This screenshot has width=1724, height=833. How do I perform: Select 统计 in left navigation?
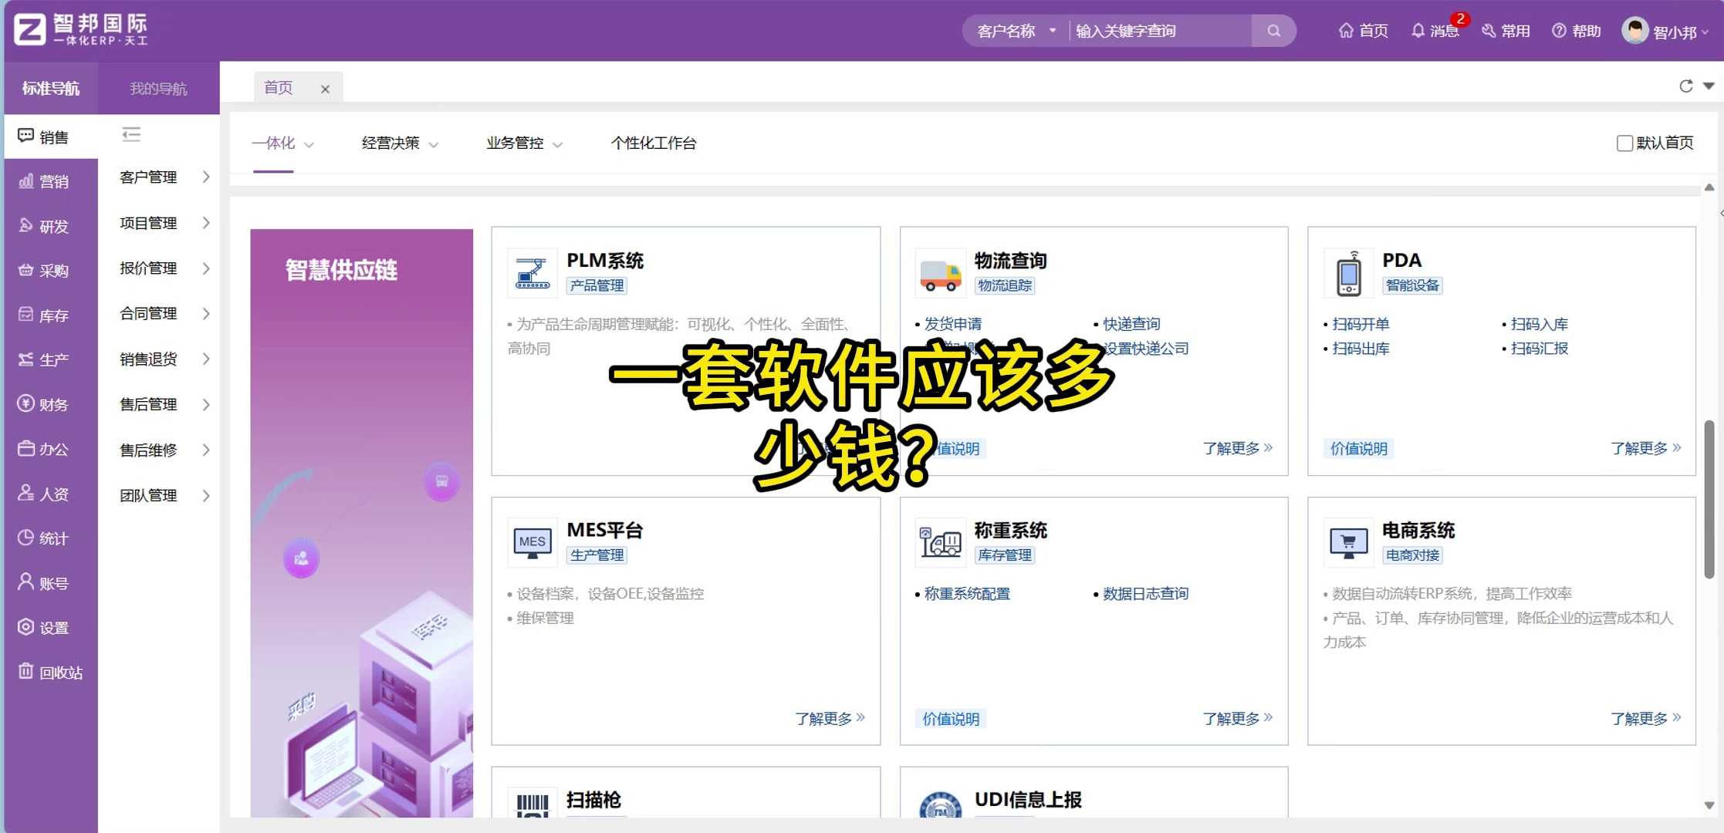tap(51, 538)
